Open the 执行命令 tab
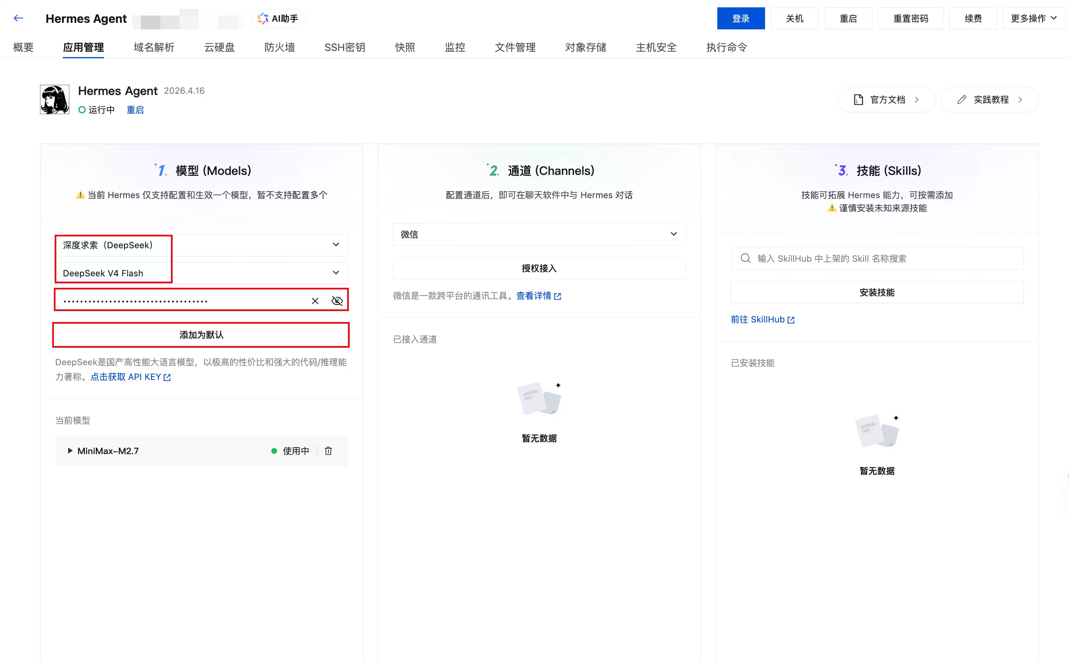Image resolution: width=1069 pixels, height=662 pixels. 727,47
